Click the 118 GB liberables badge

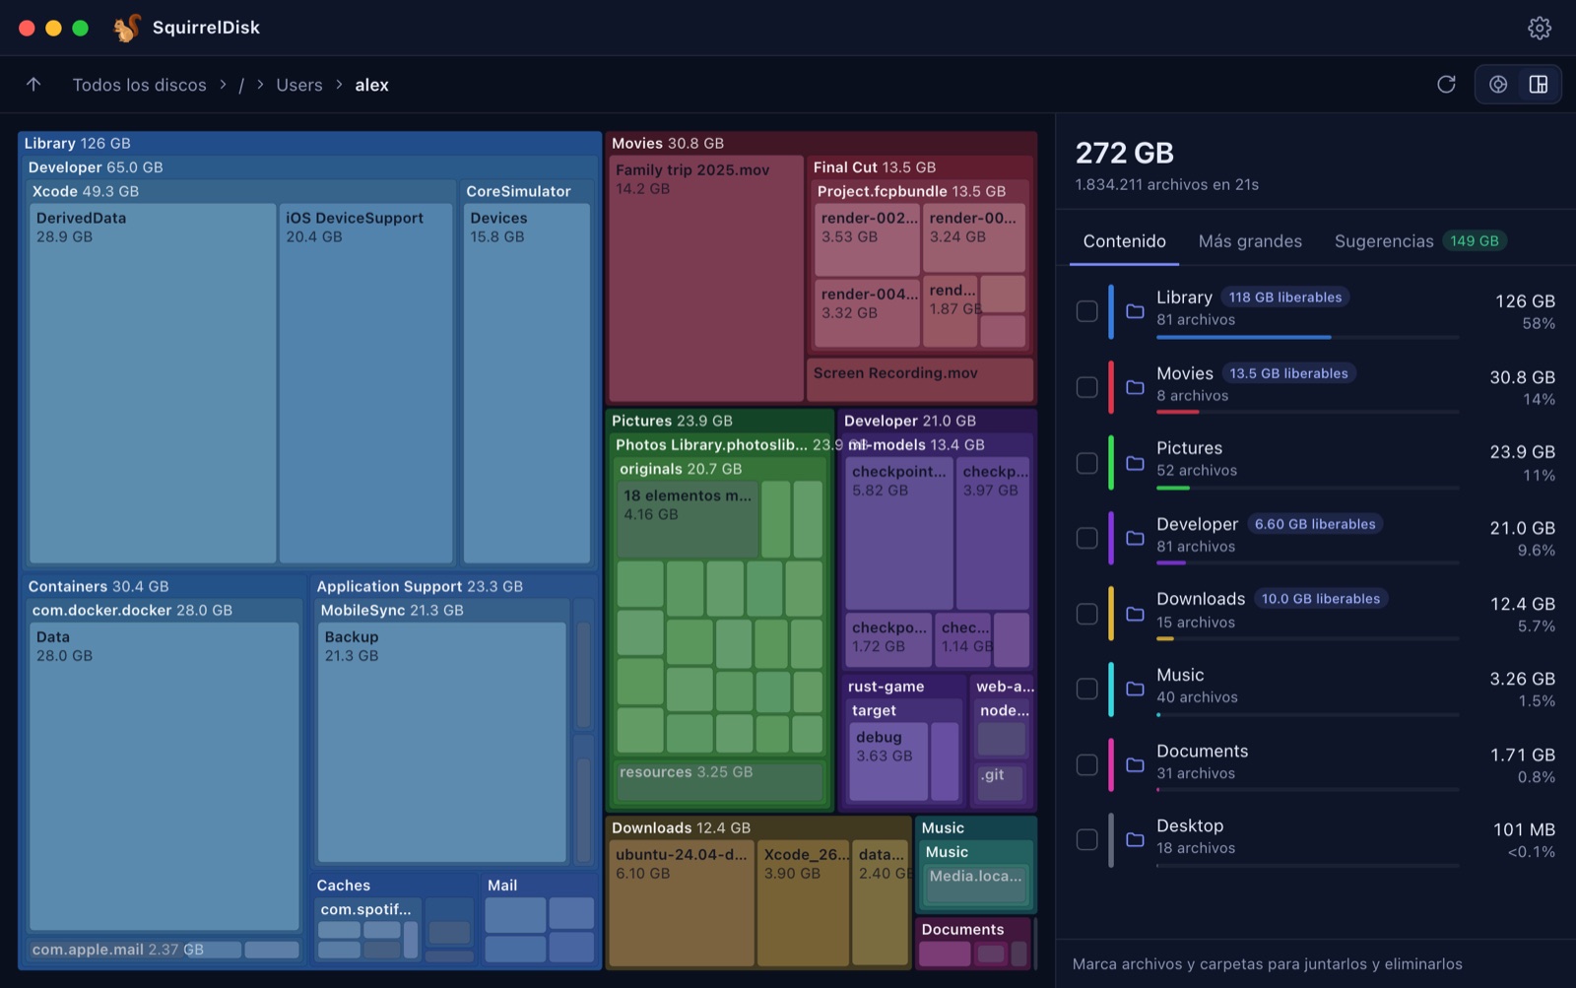(x=1284, y=297)
